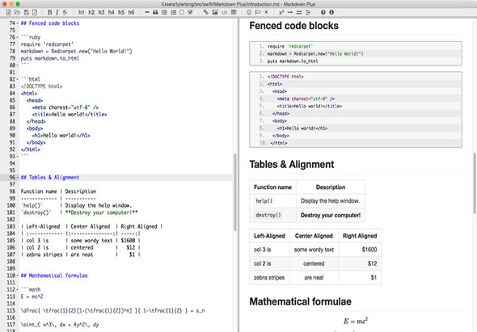The width and height of the screenshot is (477, 332).
Task: Insert an h2 heading
Action: tap(91, 12)
